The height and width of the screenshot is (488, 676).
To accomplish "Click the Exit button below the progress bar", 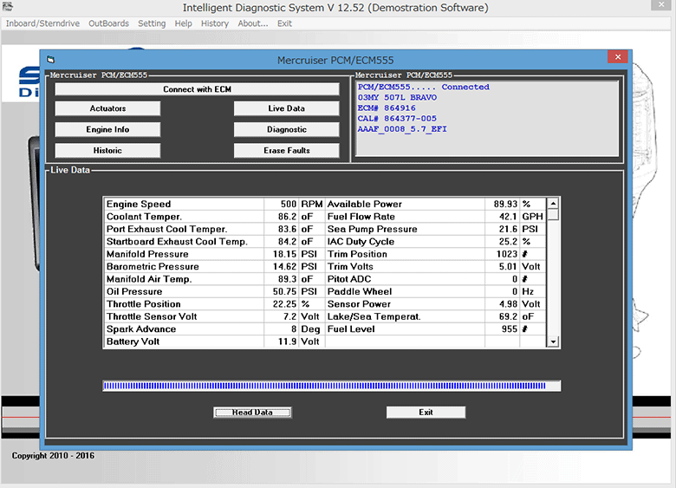I will click(426, 413).
